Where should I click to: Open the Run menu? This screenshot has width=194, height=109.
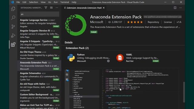coord(55,2)
